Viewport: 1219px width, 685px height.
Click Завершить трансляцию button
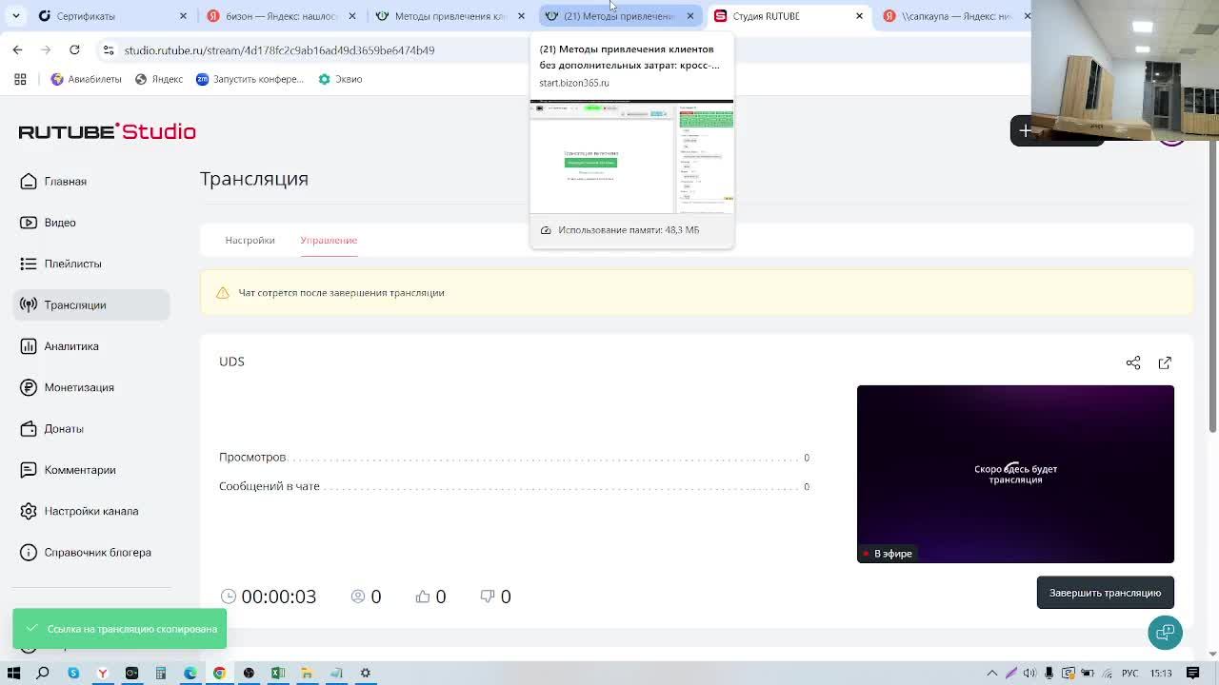tap(1105, 593)
